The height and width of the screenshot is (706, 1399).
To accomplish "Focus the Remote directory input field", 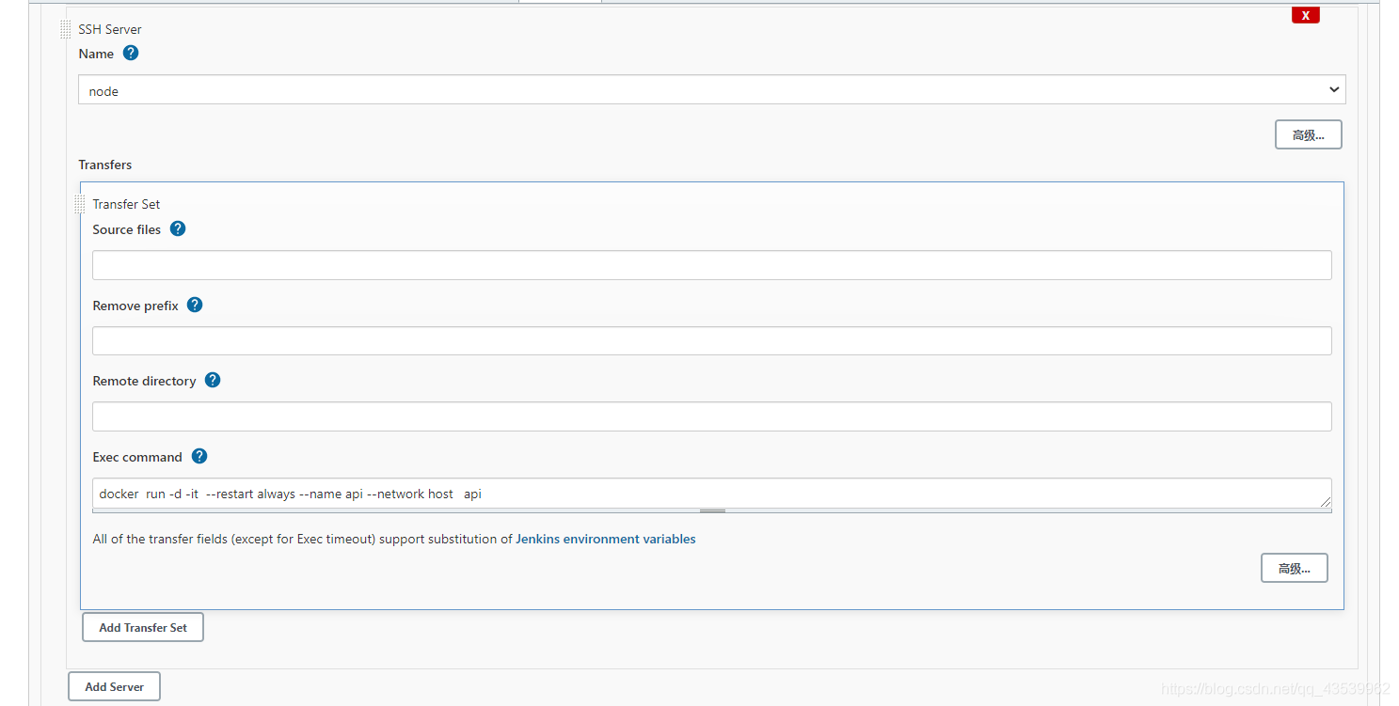I will pyautogui.click(x=712, y=416).
